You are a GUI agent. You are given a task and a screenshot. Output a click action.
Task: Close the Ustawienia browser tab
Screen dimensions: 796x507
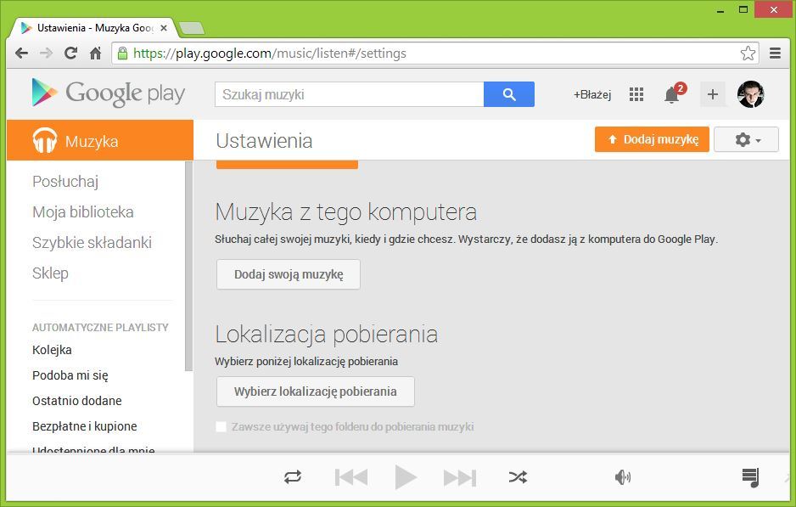pos(164,28)
